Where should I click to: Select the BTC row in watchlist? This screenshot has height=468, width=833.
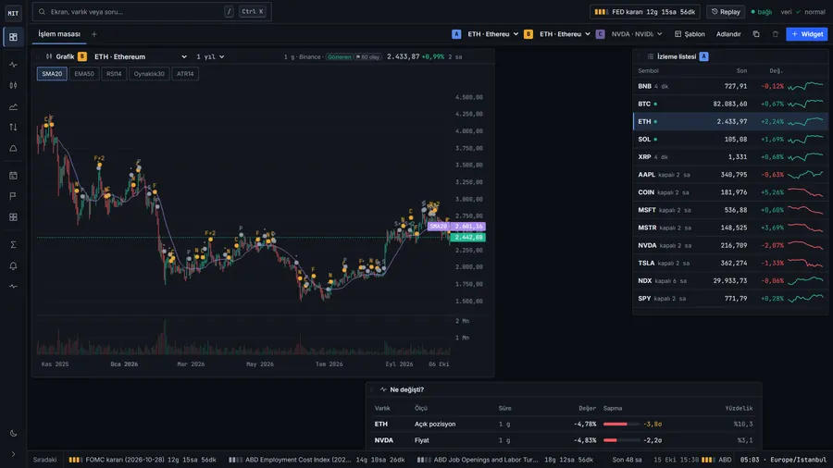coord(730,104)
